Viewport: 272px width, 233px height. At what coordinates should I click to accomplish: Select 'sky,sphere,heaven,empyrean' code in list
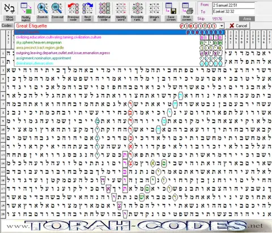click(x=120, y=42)
